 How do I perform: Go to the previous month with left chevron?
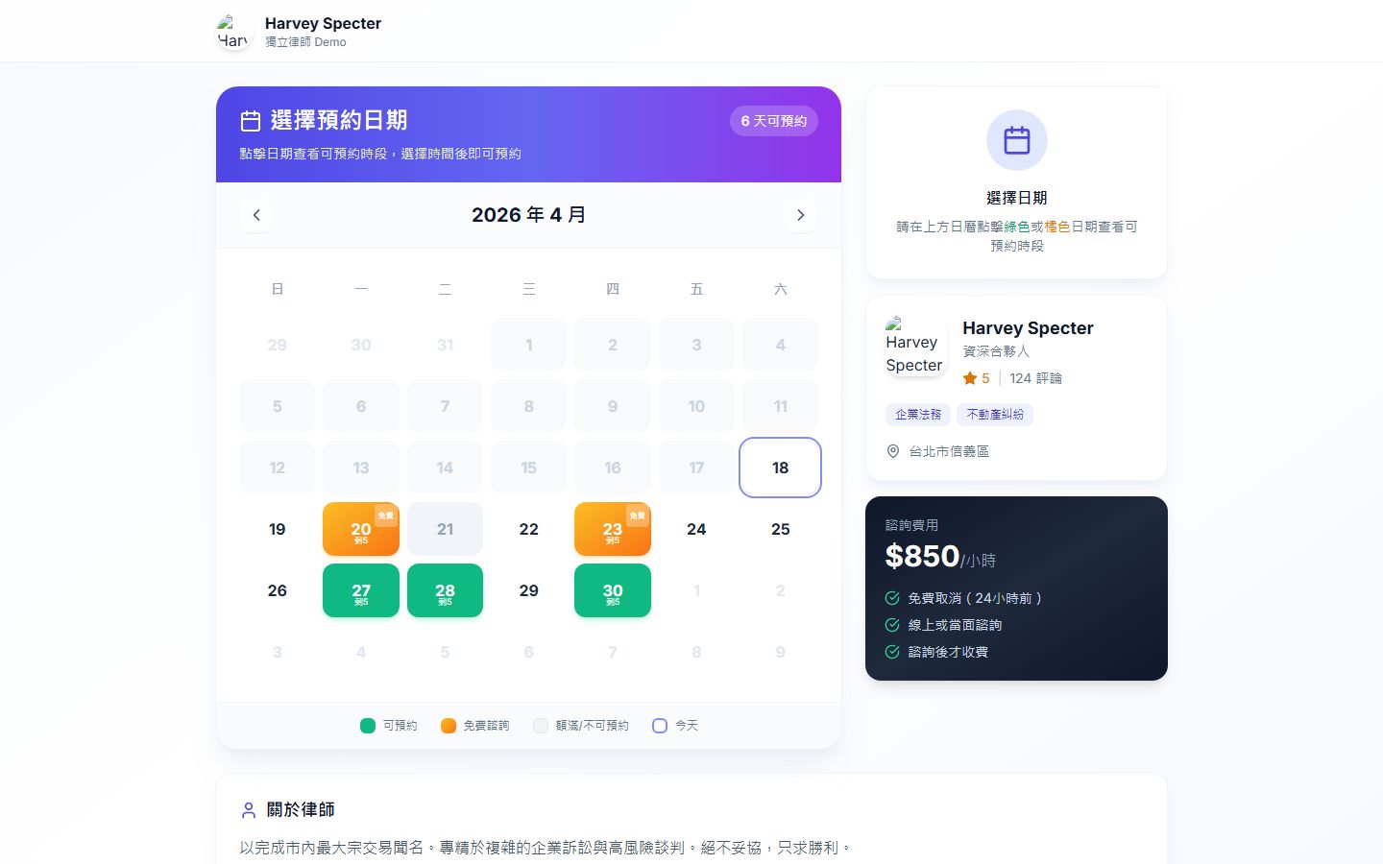[x=256, y=215]
